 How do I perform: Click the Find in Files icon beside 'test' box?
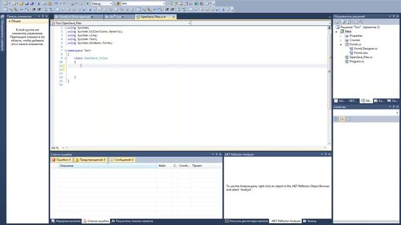(118, 4)
